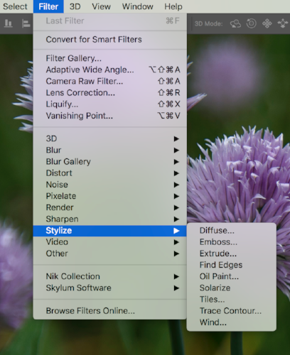Apply the Emboss... filter
The image size is (290, 355).
coord(232,242)
